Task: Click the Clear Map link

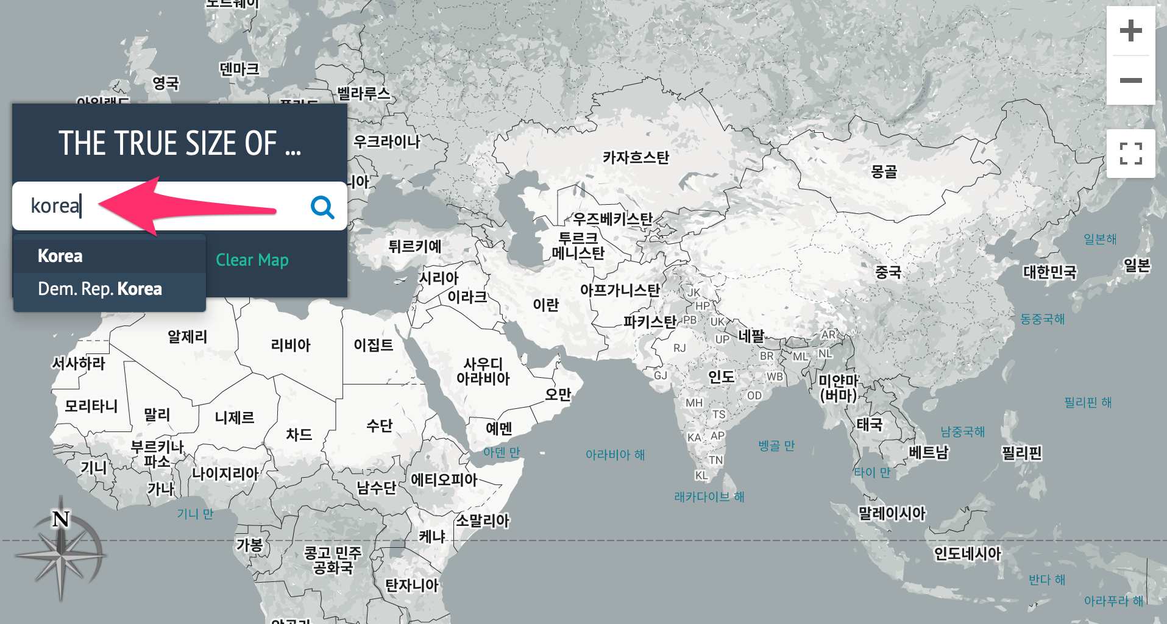Action: (252, 260)
